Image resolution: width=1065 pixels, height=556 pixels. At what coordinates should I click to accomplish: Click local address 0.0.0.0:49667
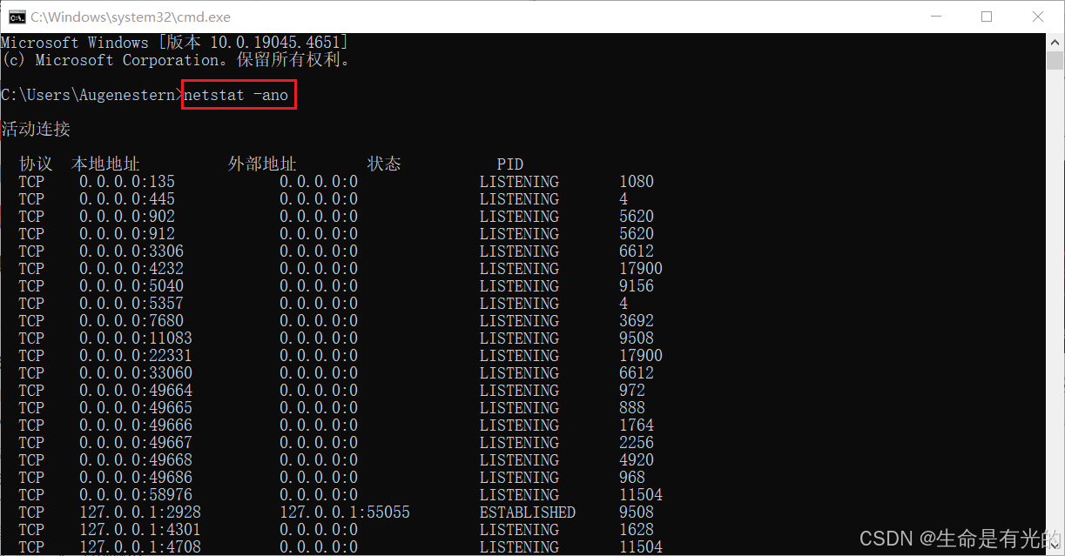pos(136,443)
